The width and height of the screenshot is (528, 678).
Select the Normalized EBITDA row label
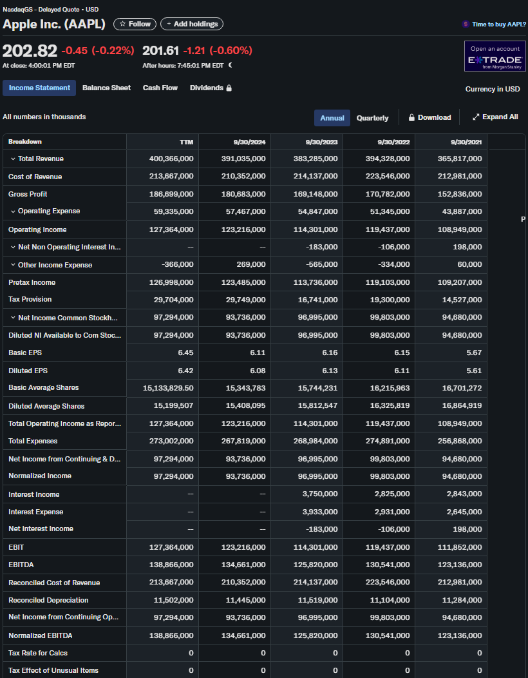[40, 635]
